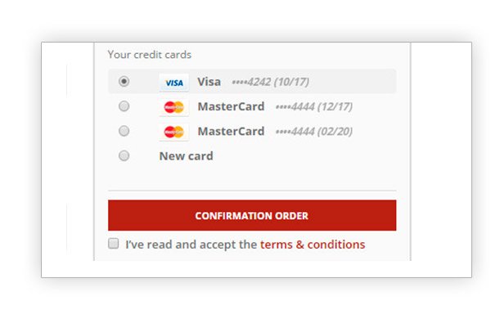Click "MasterCard" name on the 12/17 row
The image size is (491, 319).
click(231, 106)
